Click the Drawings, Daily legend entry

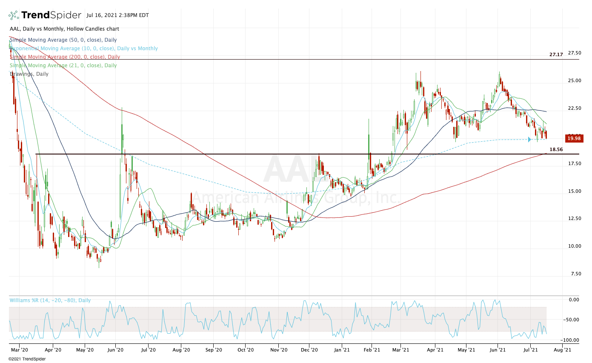coord(29,74)
